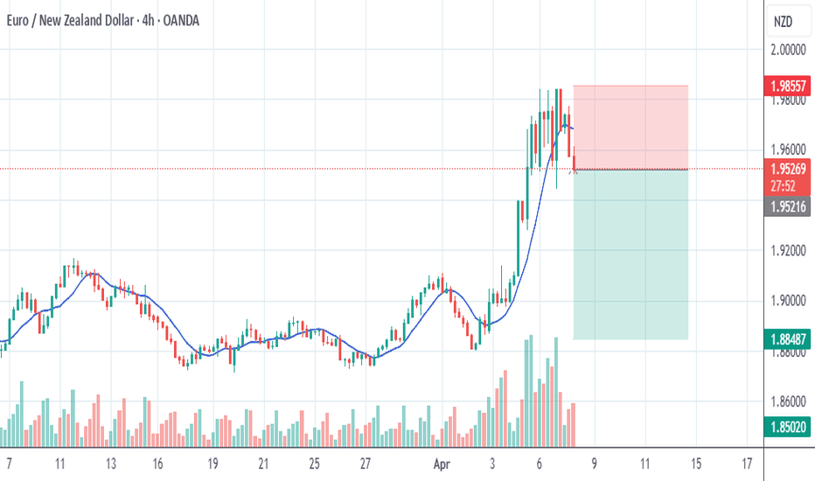Image resolution: width=815 pixels, height=481 pixels.
Task: Click the tallest green volume bar
Action: pyautogui.click(x=531, y=391)
